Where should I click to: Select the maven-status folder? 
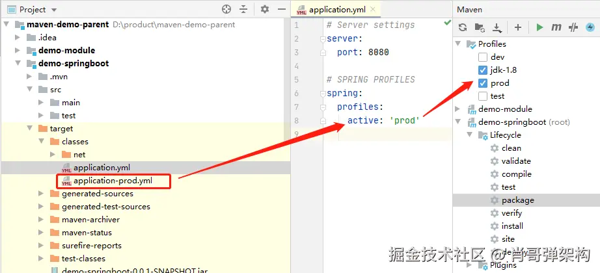coord(87,233)
